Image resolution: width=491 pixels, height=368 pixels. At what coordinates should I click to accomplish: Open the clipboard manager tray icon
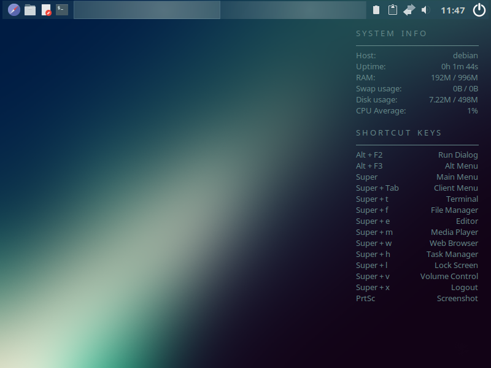(x=392, y=10)
